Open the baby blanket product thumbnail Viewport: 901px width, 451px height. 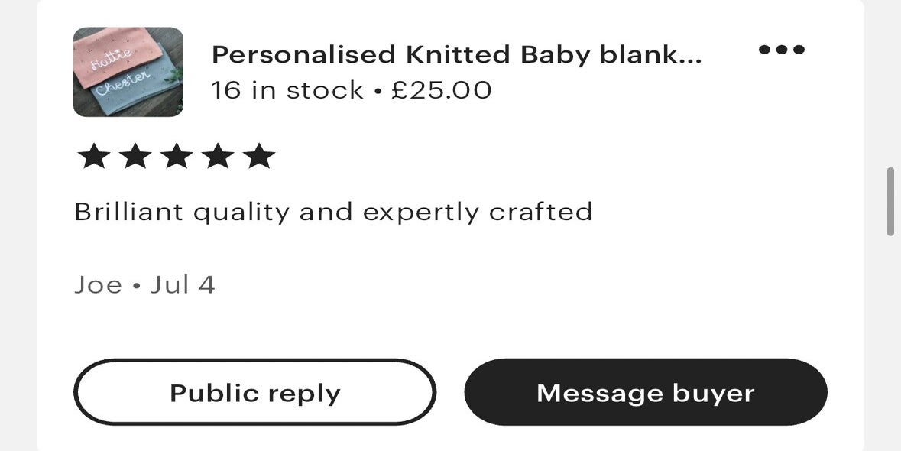(x=128, y=72)
